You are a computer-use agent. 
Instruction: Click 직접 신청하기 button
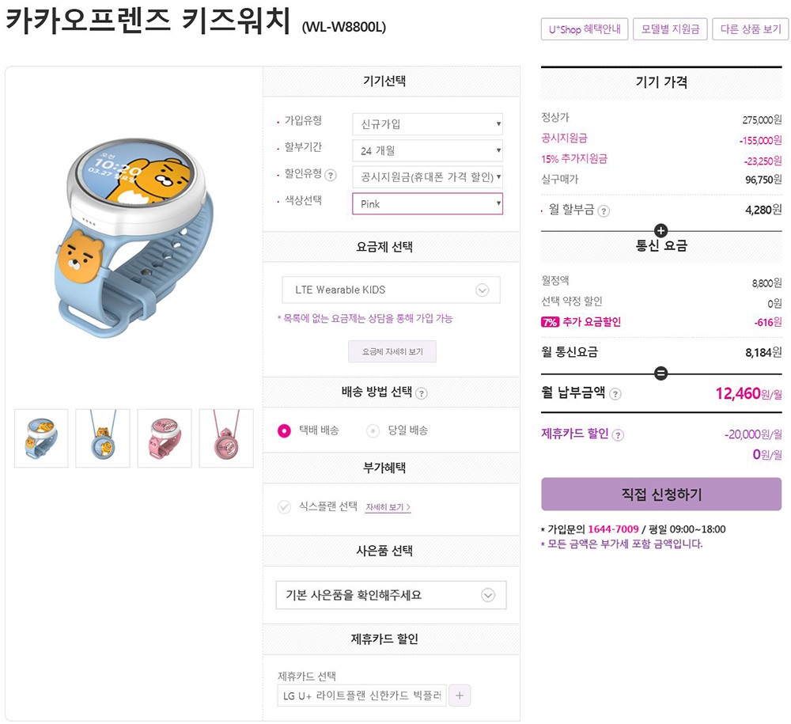coord(661,494)
